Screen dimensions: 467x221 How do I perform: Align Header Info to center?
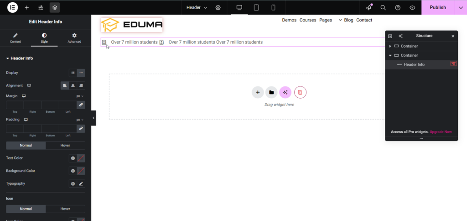[x=73, y=85]
